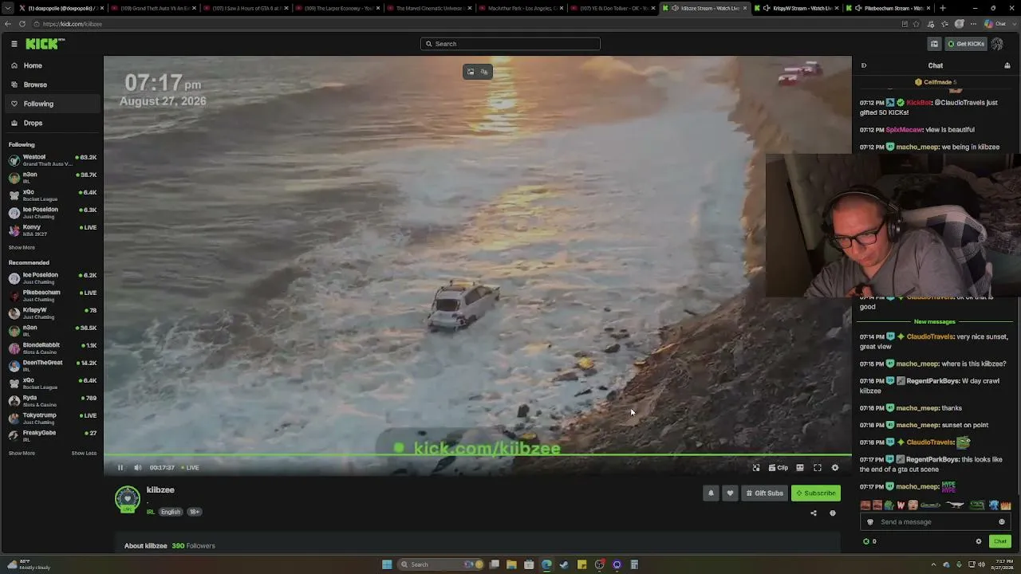The width and height of the screenshot is (1021, 574).
Task: Toggle theater mode in player
Action: click(800, 468)
